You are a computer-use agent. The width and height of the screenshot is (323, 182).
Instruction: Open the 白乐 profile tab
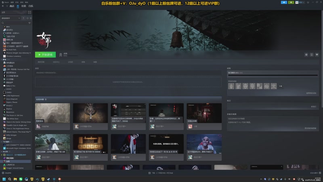tap(31, 6)
